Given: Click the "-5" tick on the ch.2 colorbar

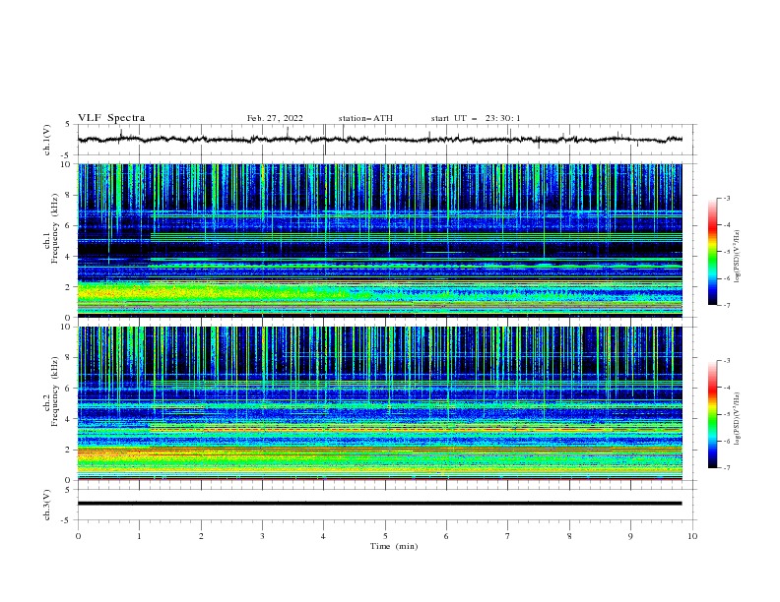Looking at the screenshot, I should 727,414.
